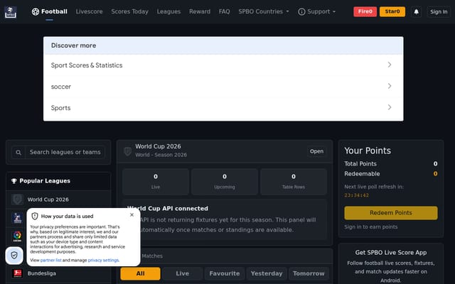Select the All matches tab
The width and height of the screenshot is (455, 284).
coord(141,273)
